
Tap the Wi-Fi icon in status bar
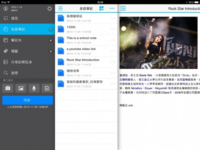[9, 2]
